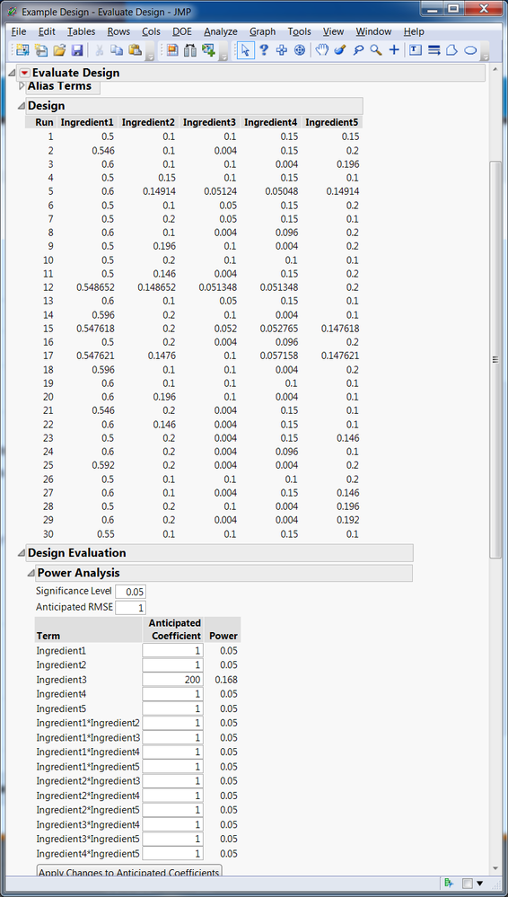Select the magnifier zoom tool

[376, 49]
